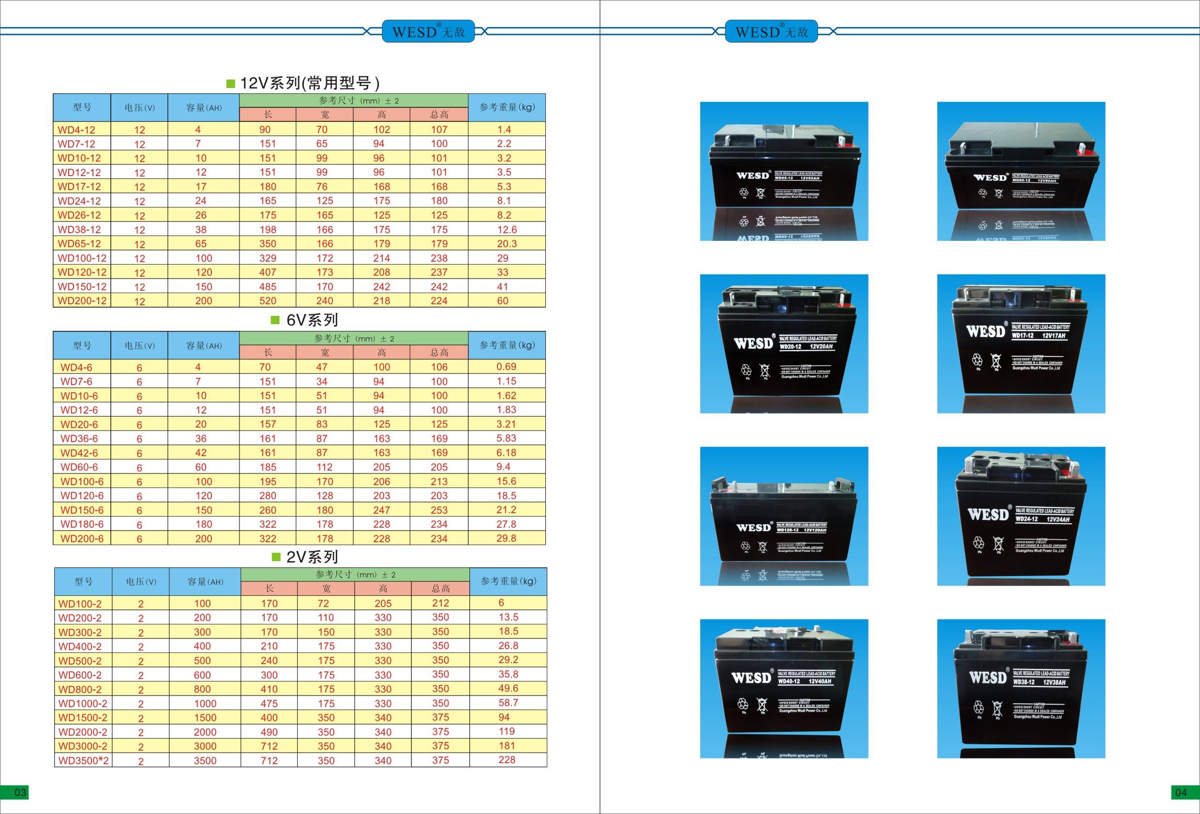Click the WD65-12 12V65AH battery photo

coord(784,171)
